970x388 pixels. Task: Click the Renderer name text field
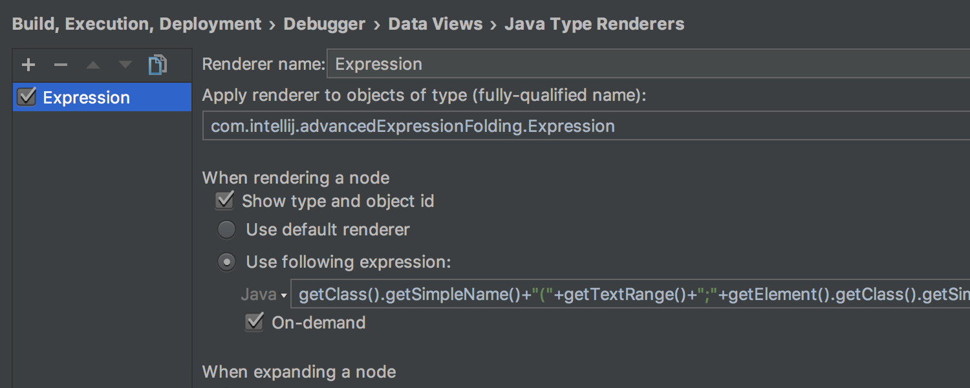coord(647,64)
